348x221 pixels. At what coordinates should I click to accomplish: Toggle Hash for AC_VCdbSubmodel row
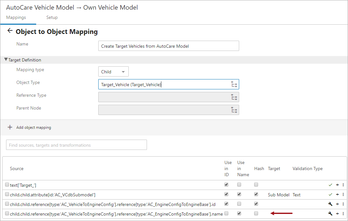click(256, 194)
